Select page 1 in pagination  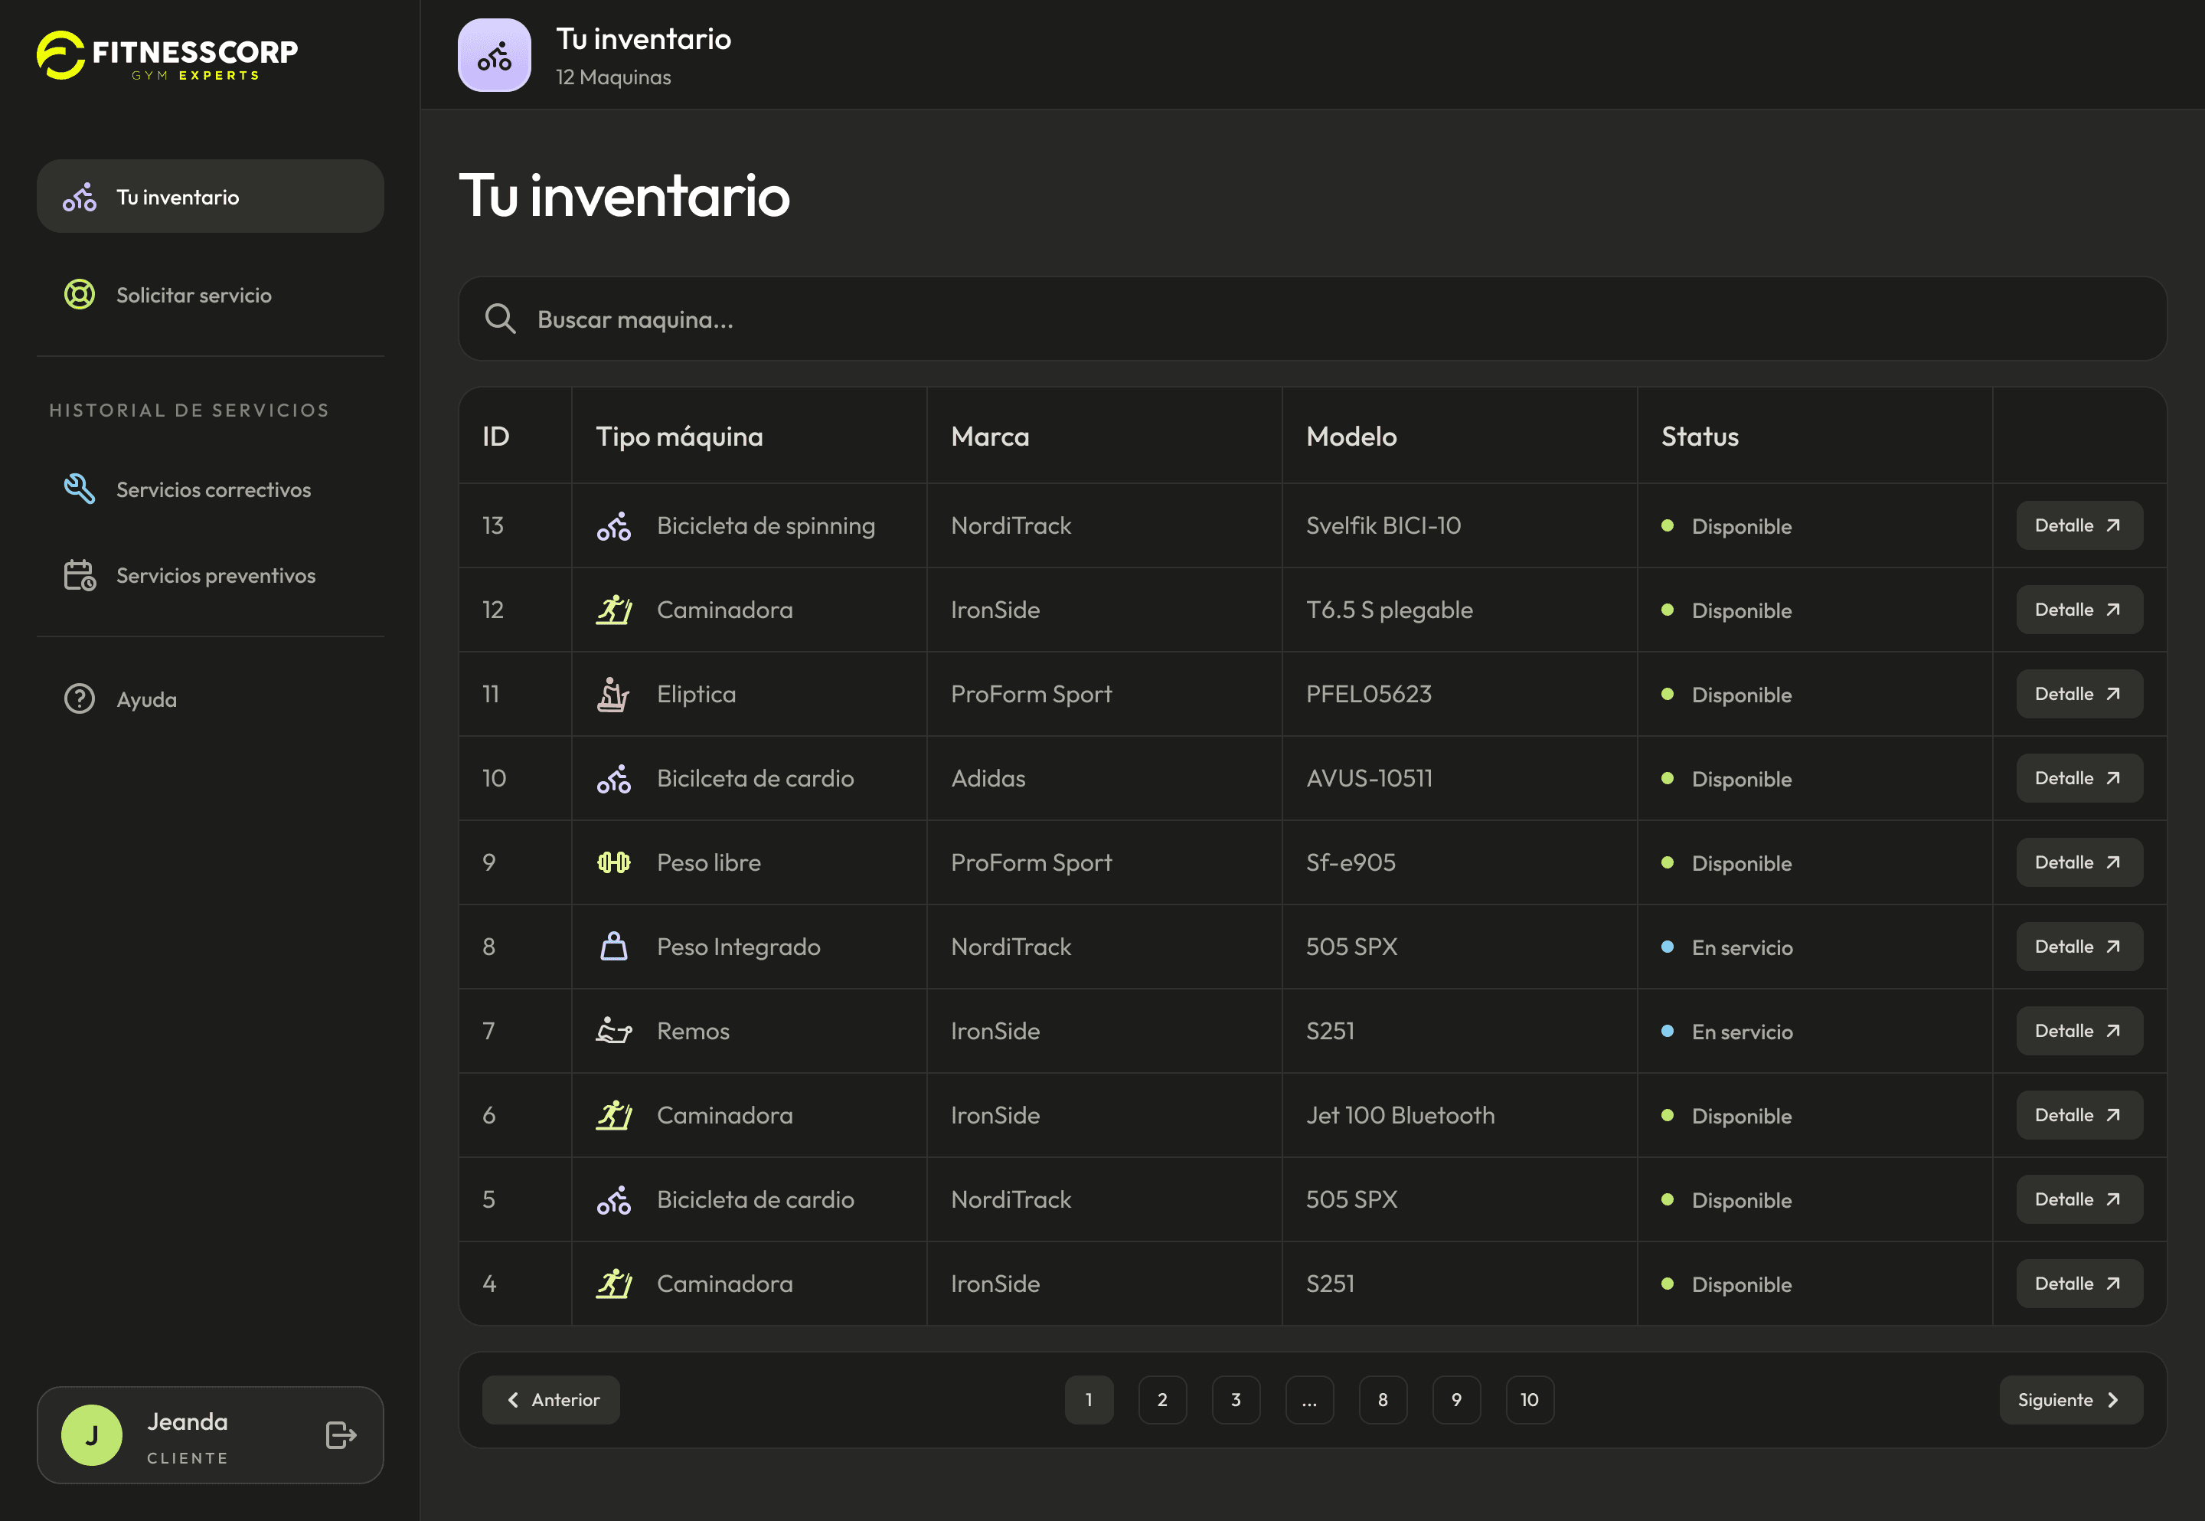(1089, 1400)
